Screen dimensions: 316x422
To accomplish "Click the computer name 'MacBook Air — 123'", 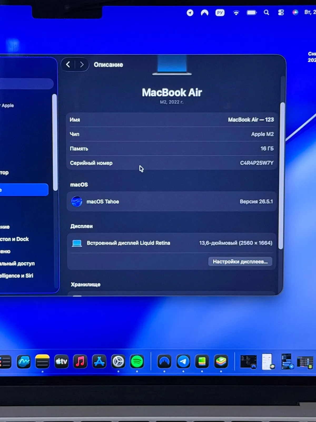I will 251,120.
